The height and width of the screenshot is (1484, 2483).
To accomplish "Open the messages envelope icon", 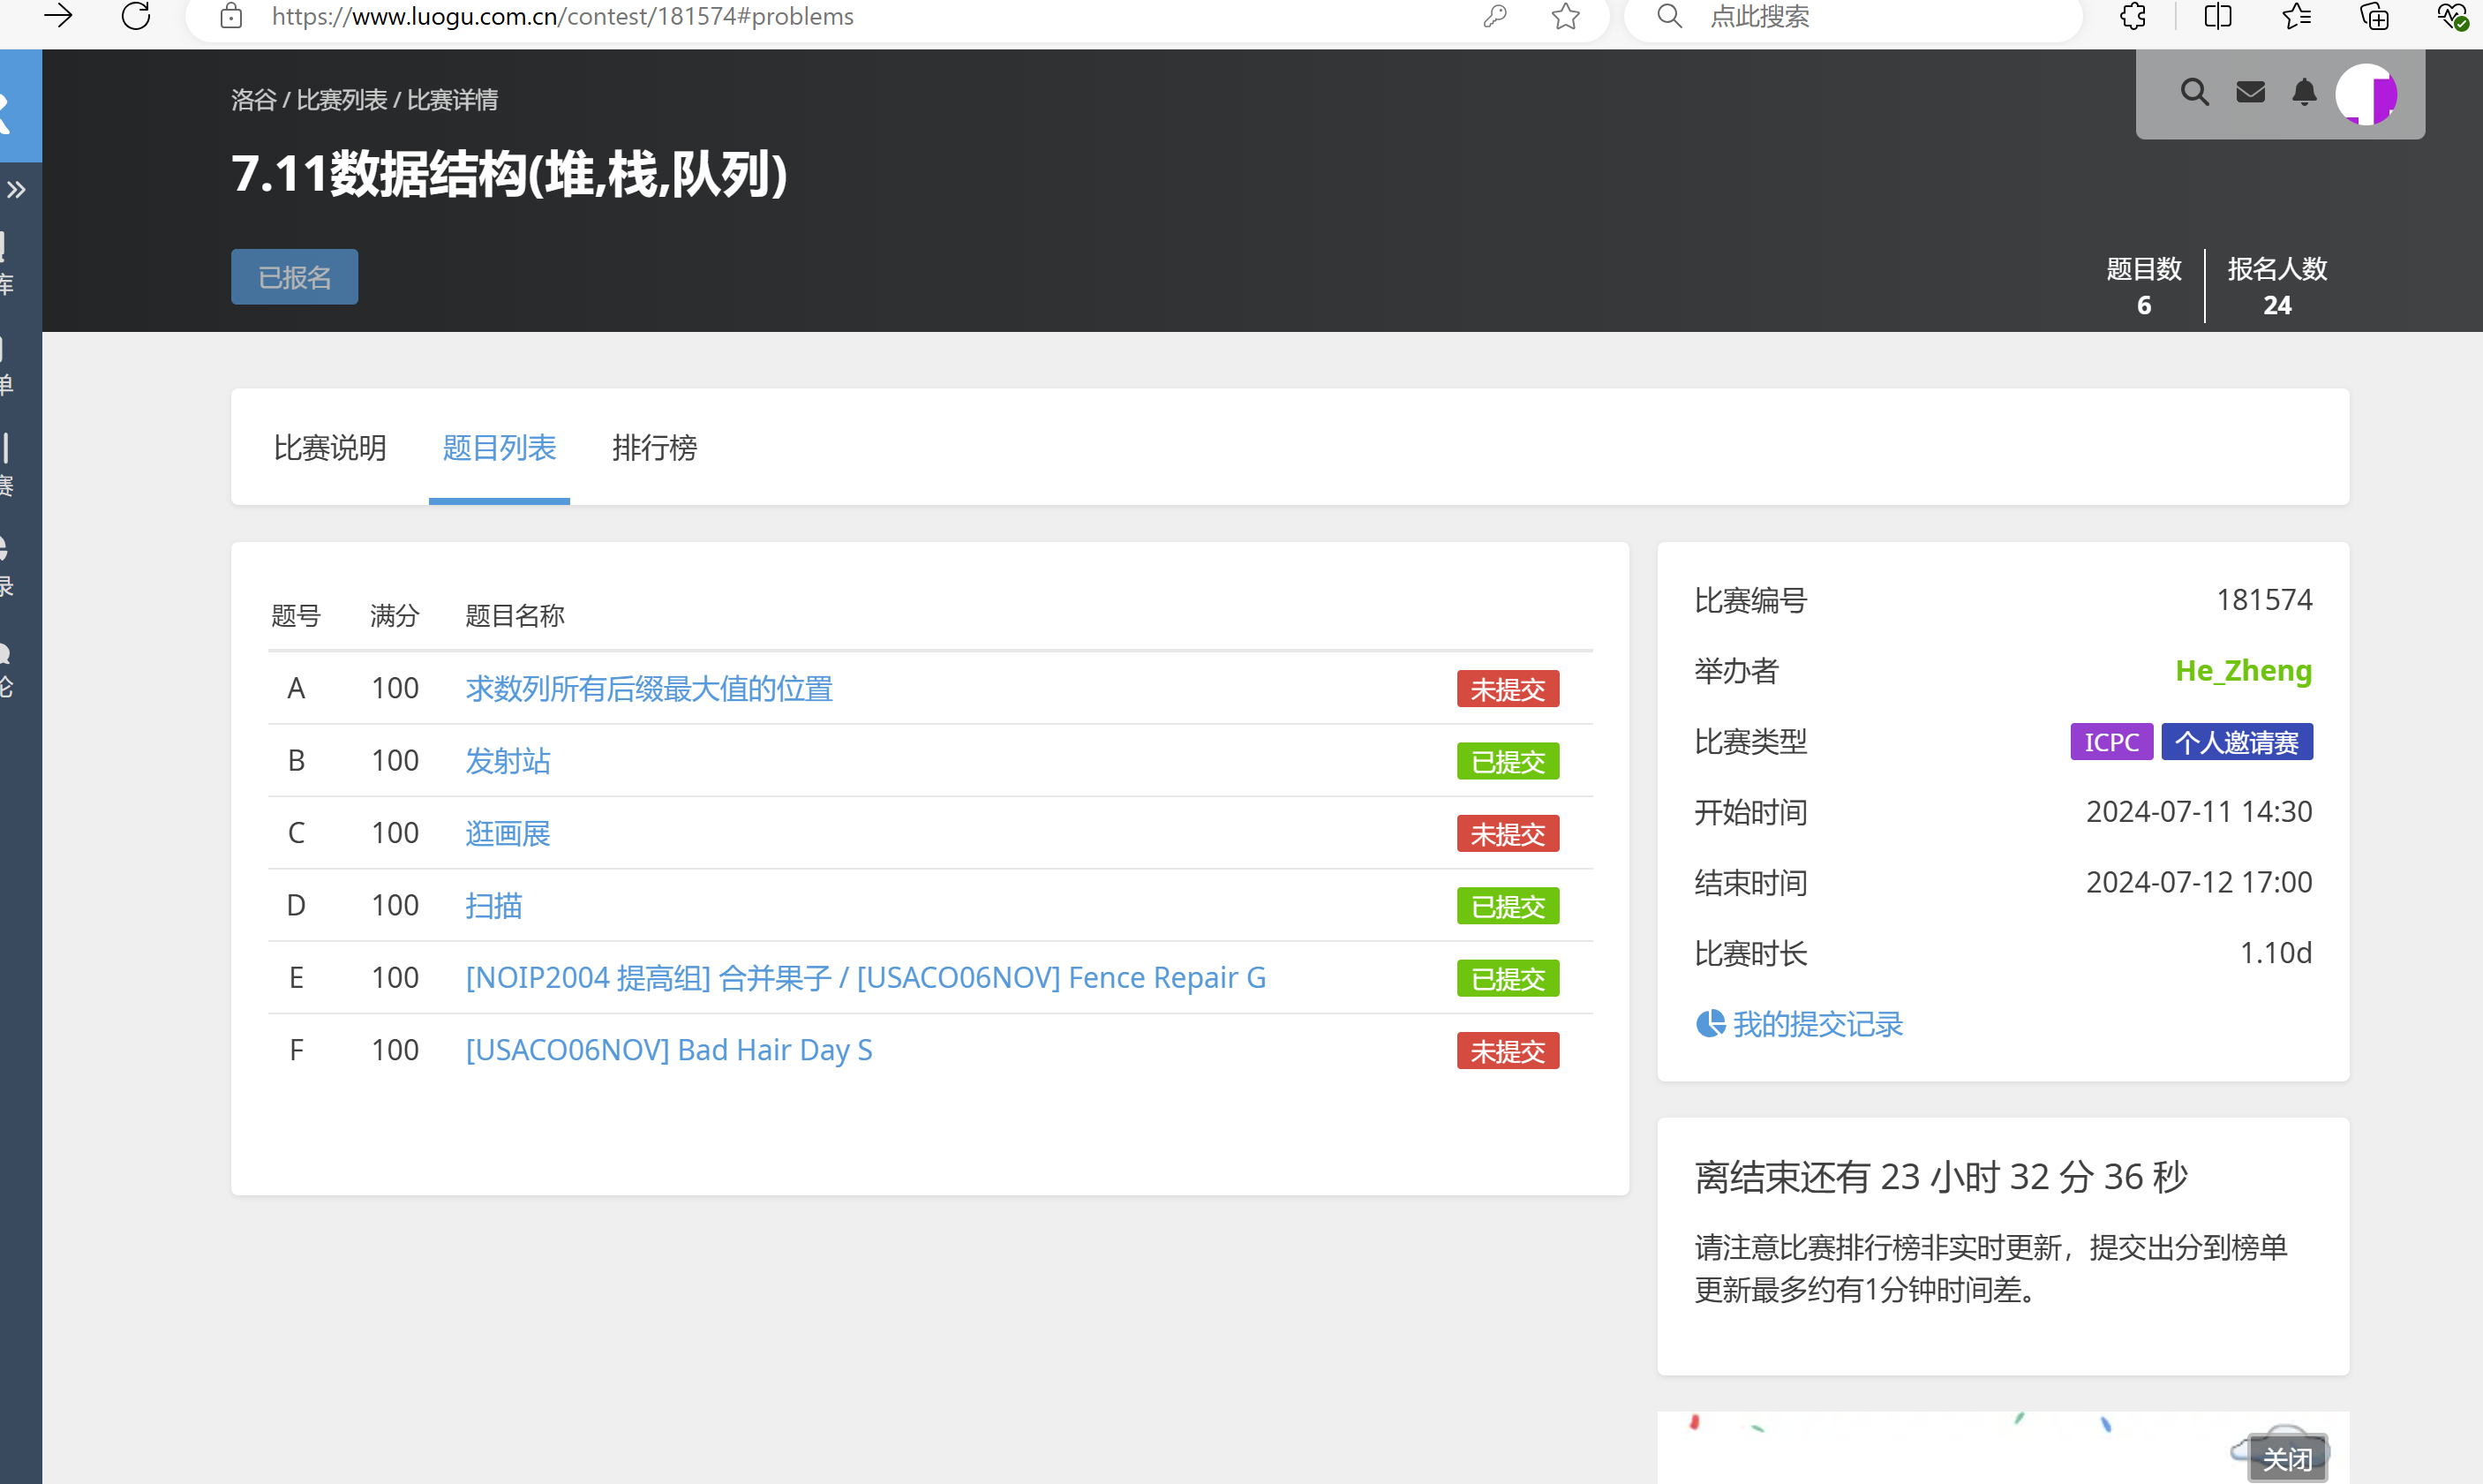I will tap(2250, 93).
